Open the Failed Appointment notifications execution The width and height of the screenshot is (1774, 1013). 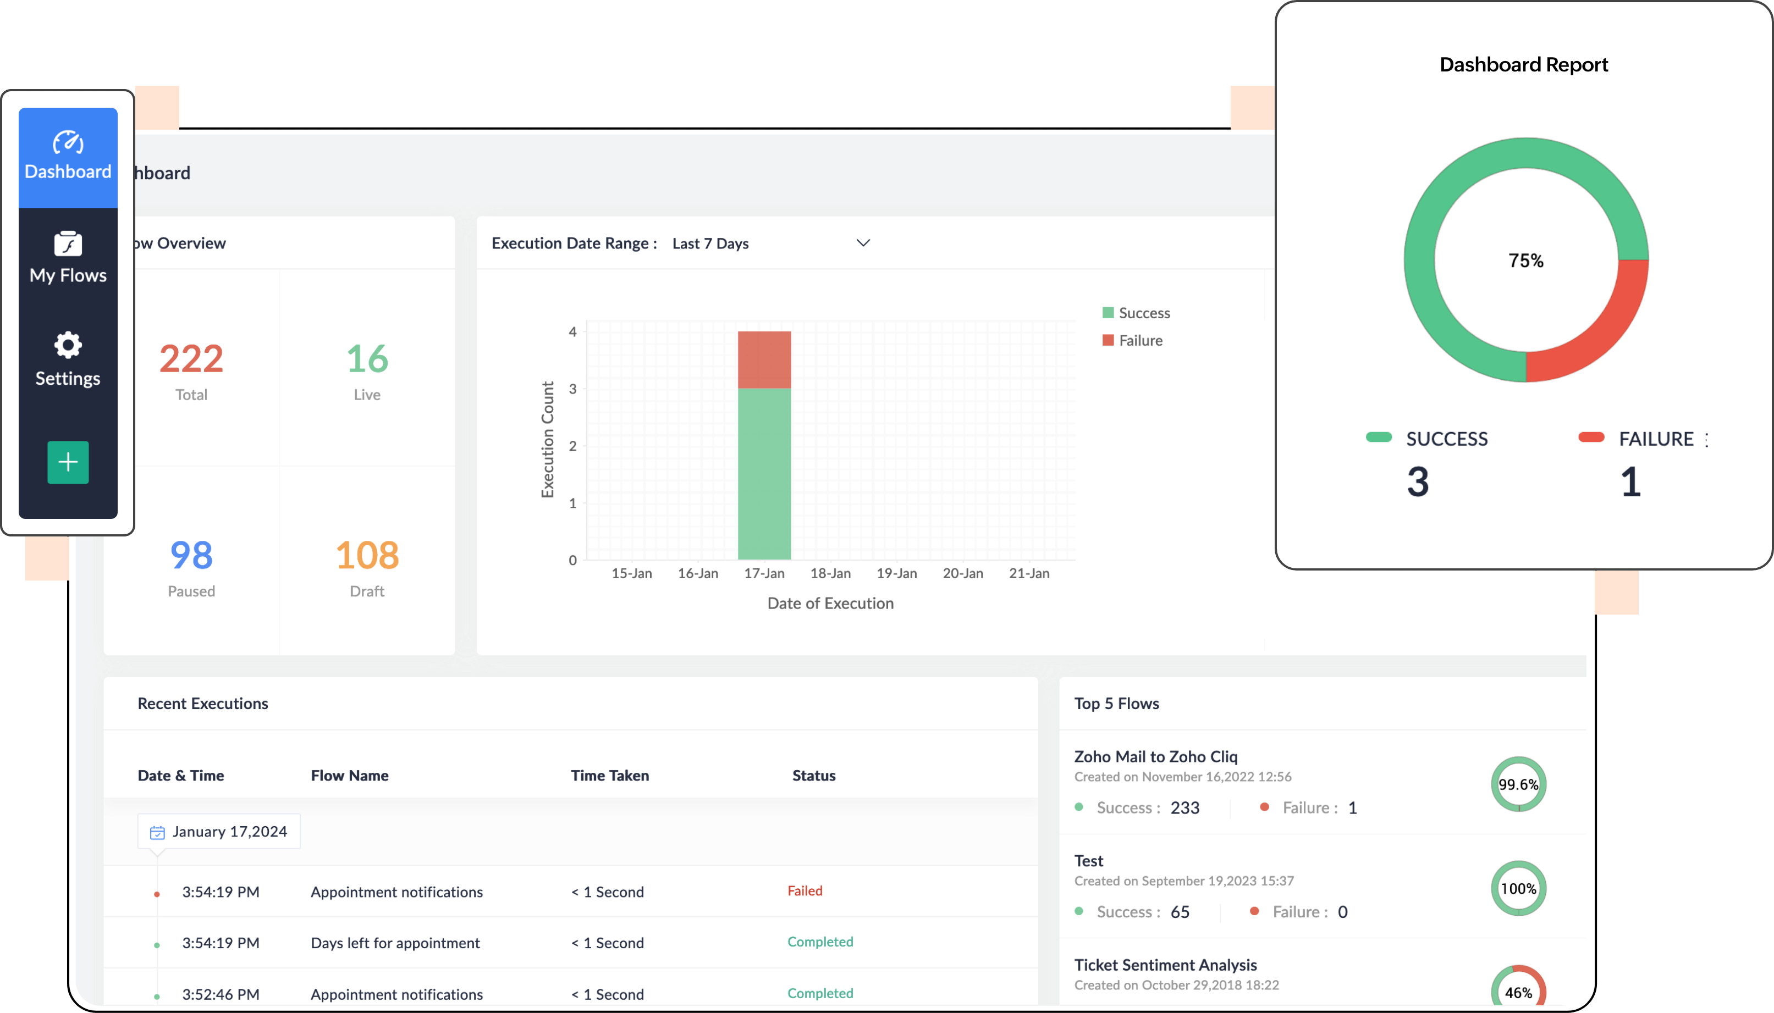click(x=396, y=892)
